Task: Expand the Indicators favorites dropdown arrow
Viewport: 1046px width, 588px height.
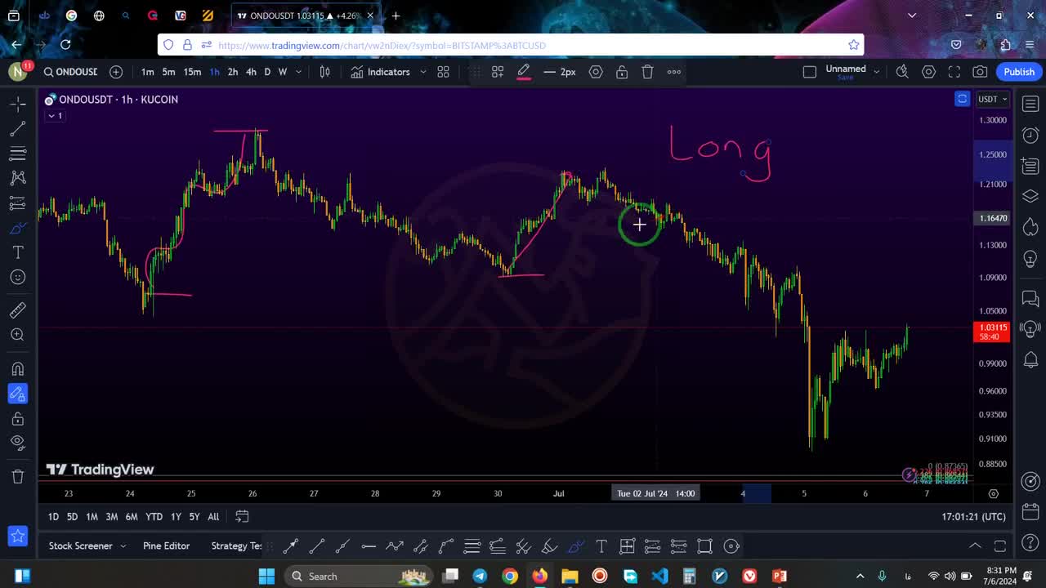Action: (x=422, y=72)
